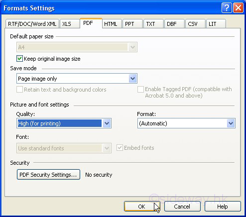Select the PPT tab

[x=132, y=24]
